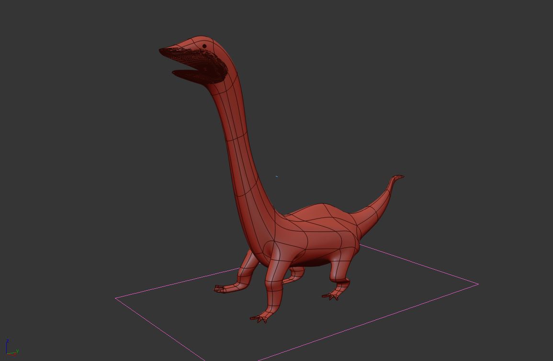This screenshot has width=553, height=361.
Task: Click the small blue marker beside the neck
Action: [276, 176]
